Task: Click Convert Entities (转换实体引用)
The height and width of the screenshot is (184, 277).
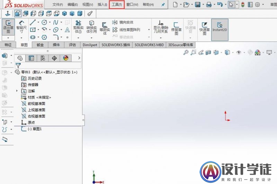Action: pyautogui.click(x=91, y=27)
